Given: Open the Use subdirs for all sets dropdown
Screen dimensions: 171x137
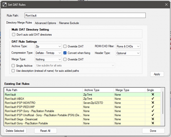Looking at the screenshot, I should pyautogui.click(x=75, y=65).
